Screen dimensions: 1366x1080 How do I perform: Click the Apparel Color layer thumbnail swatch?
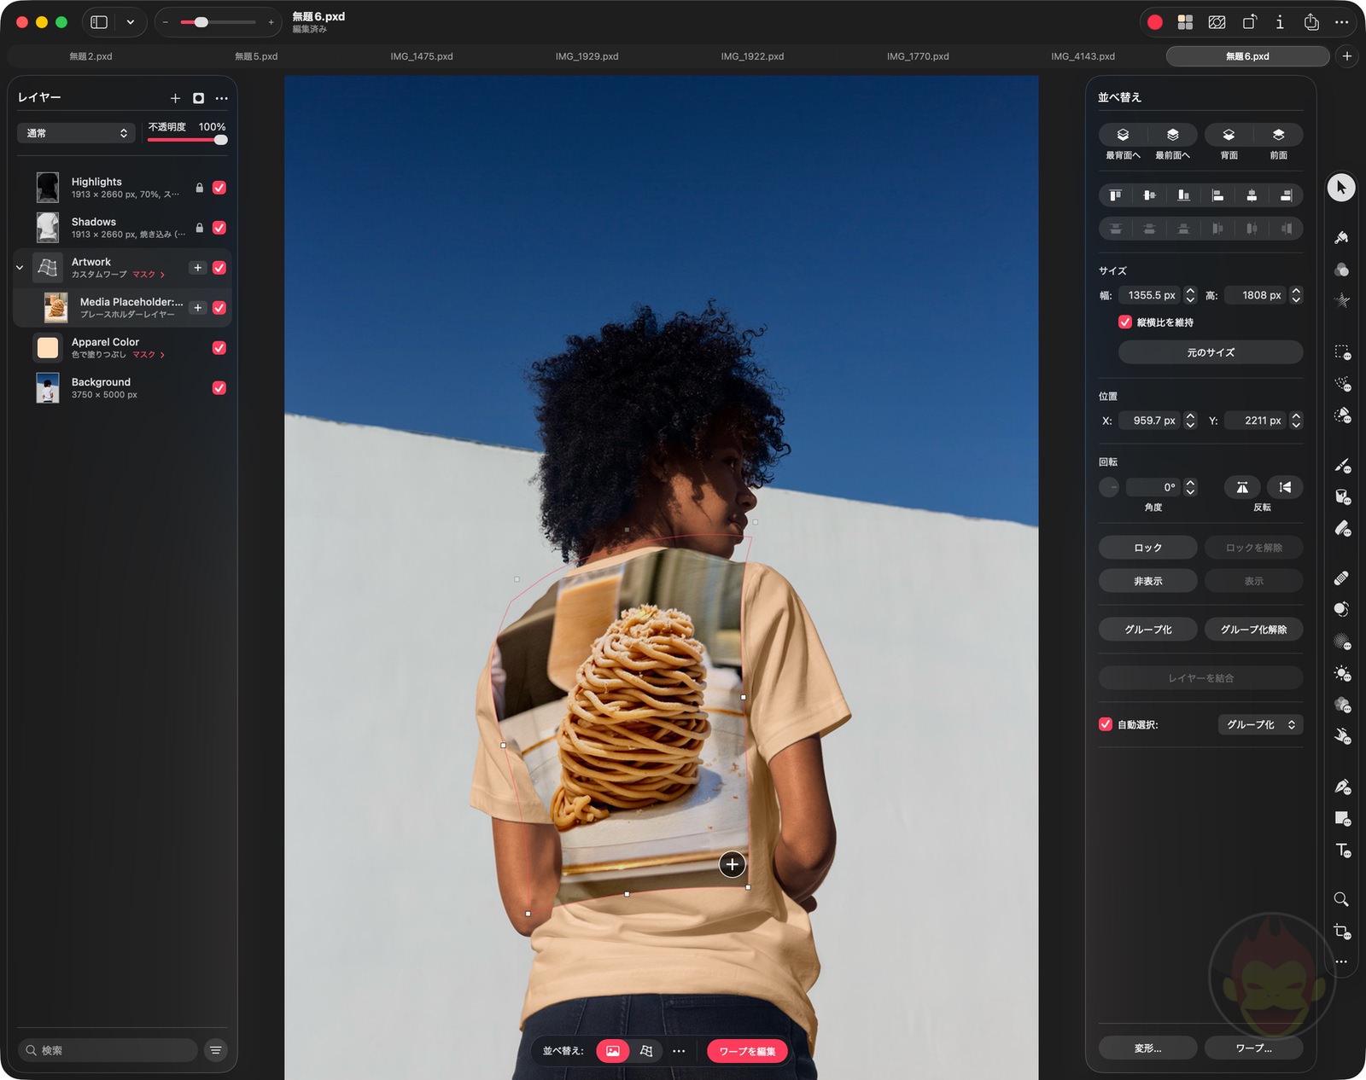coord(49,347)
